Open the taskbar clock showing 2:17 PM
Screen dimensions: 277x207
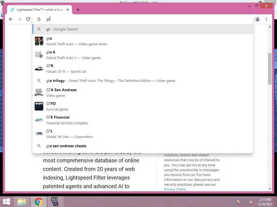pos(265,202)
